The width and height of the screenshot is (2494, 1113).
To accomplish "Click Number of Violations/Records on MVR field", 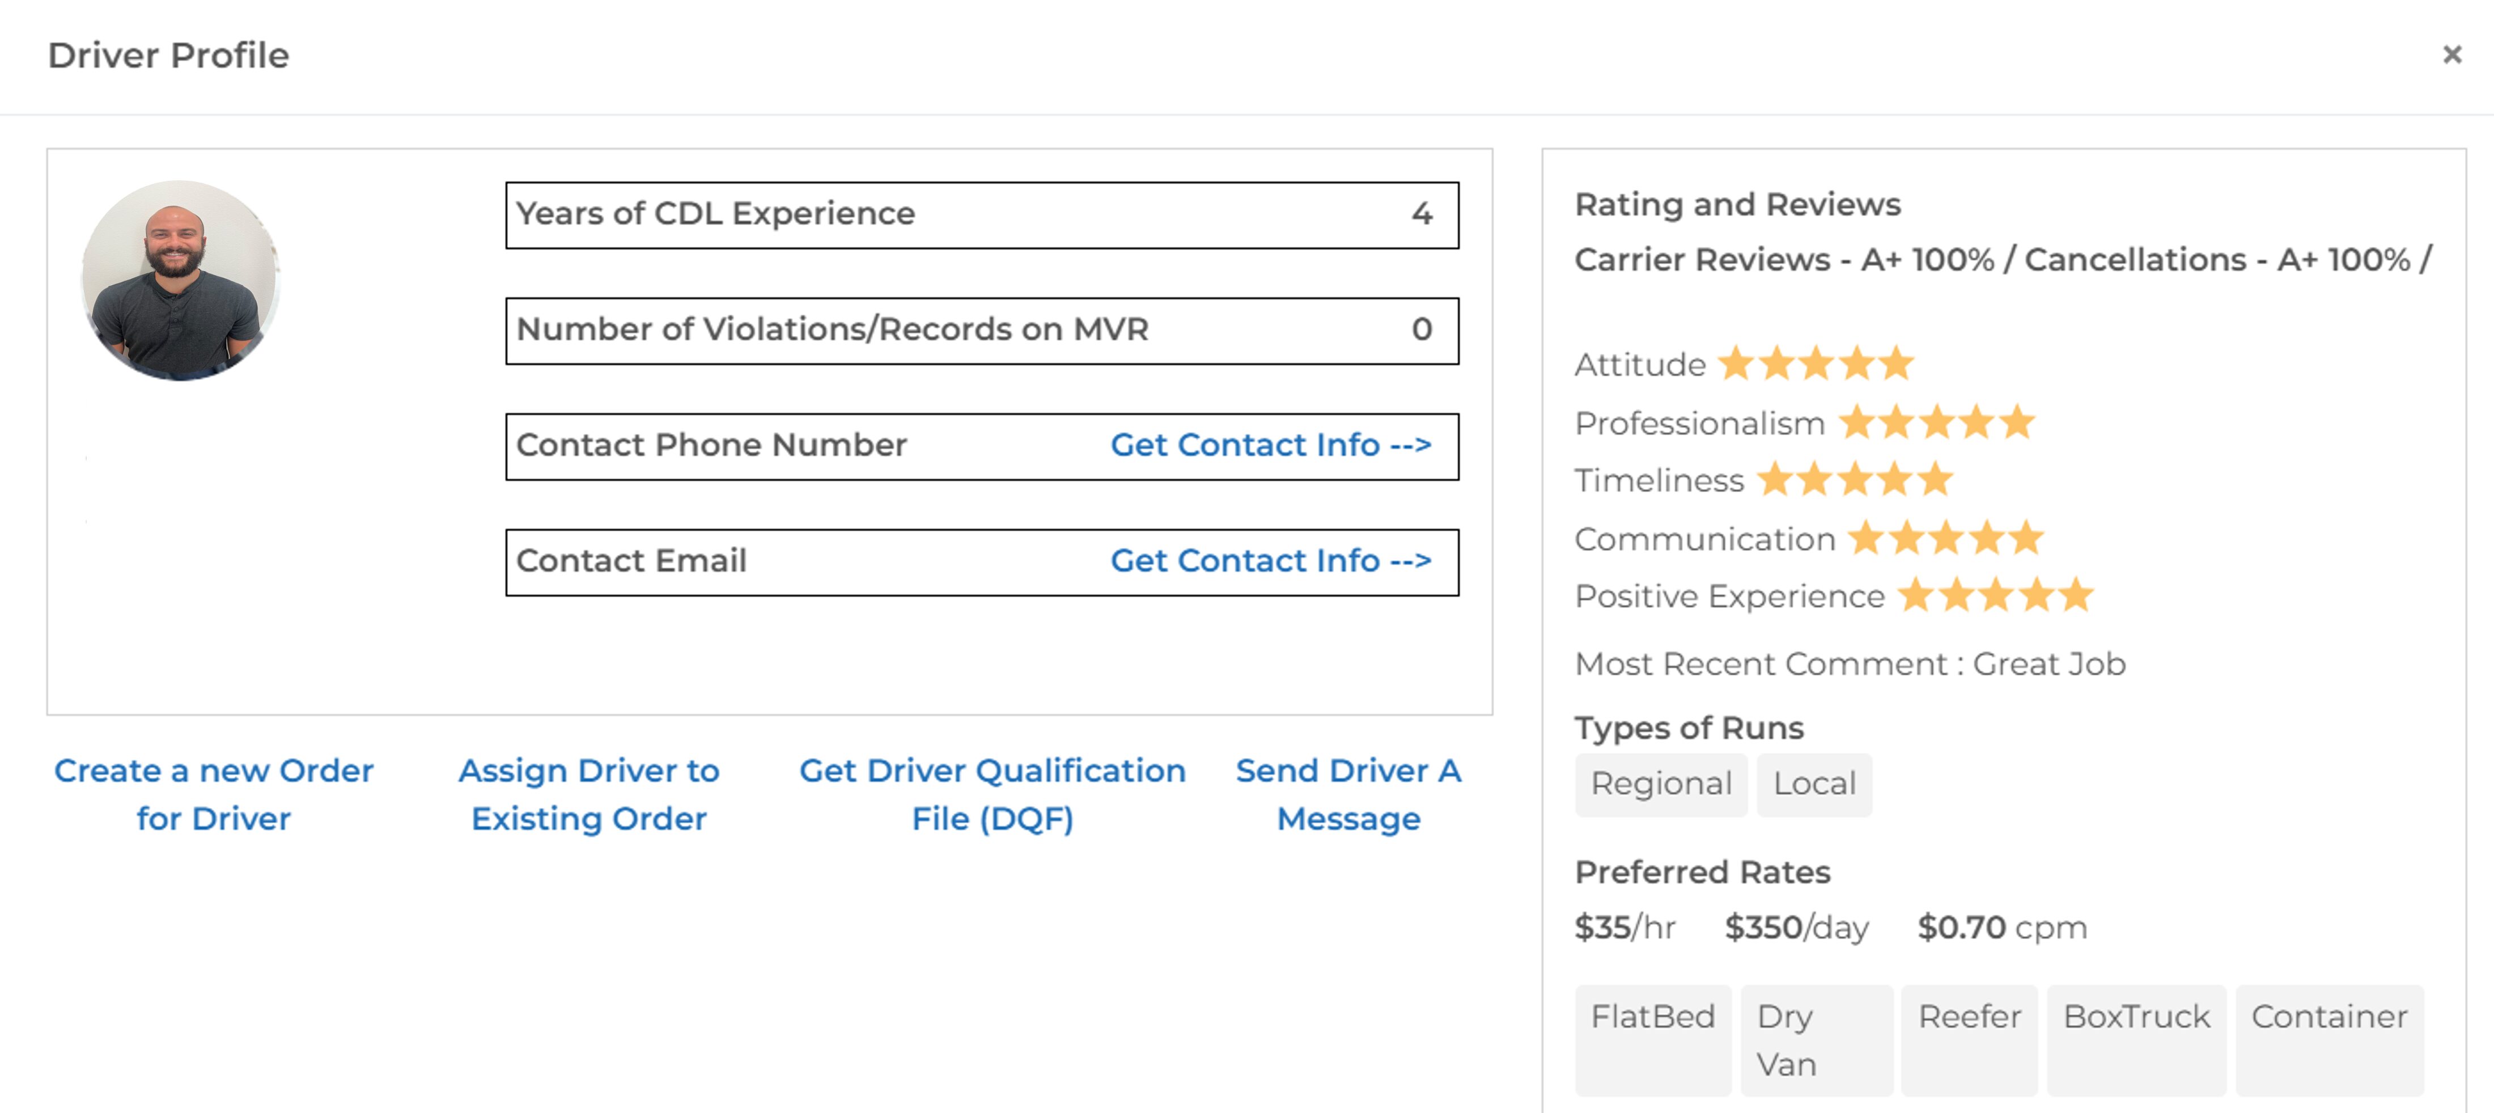I will pos(982,331).
